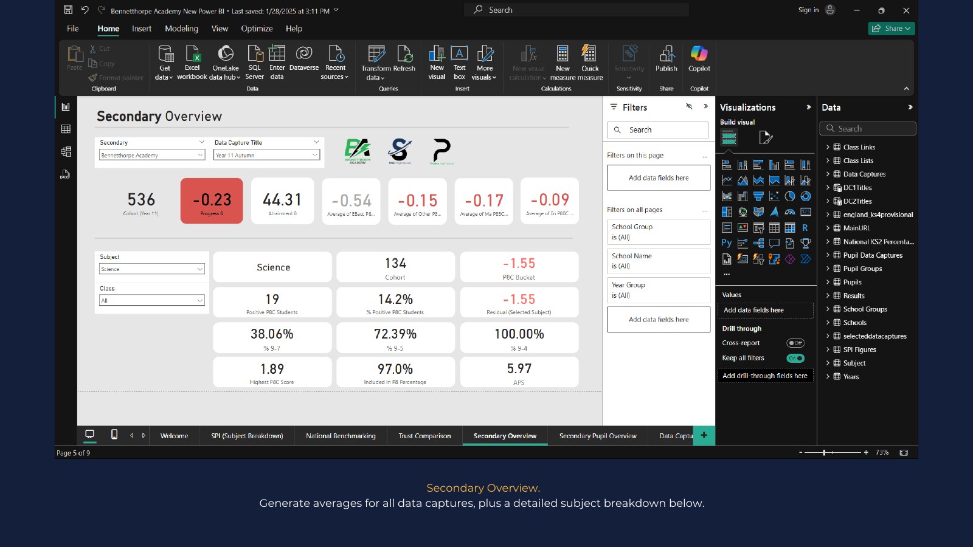Screen dimensions: 973x547
Task: Collapse the ribbon
Action: (906, 89)
